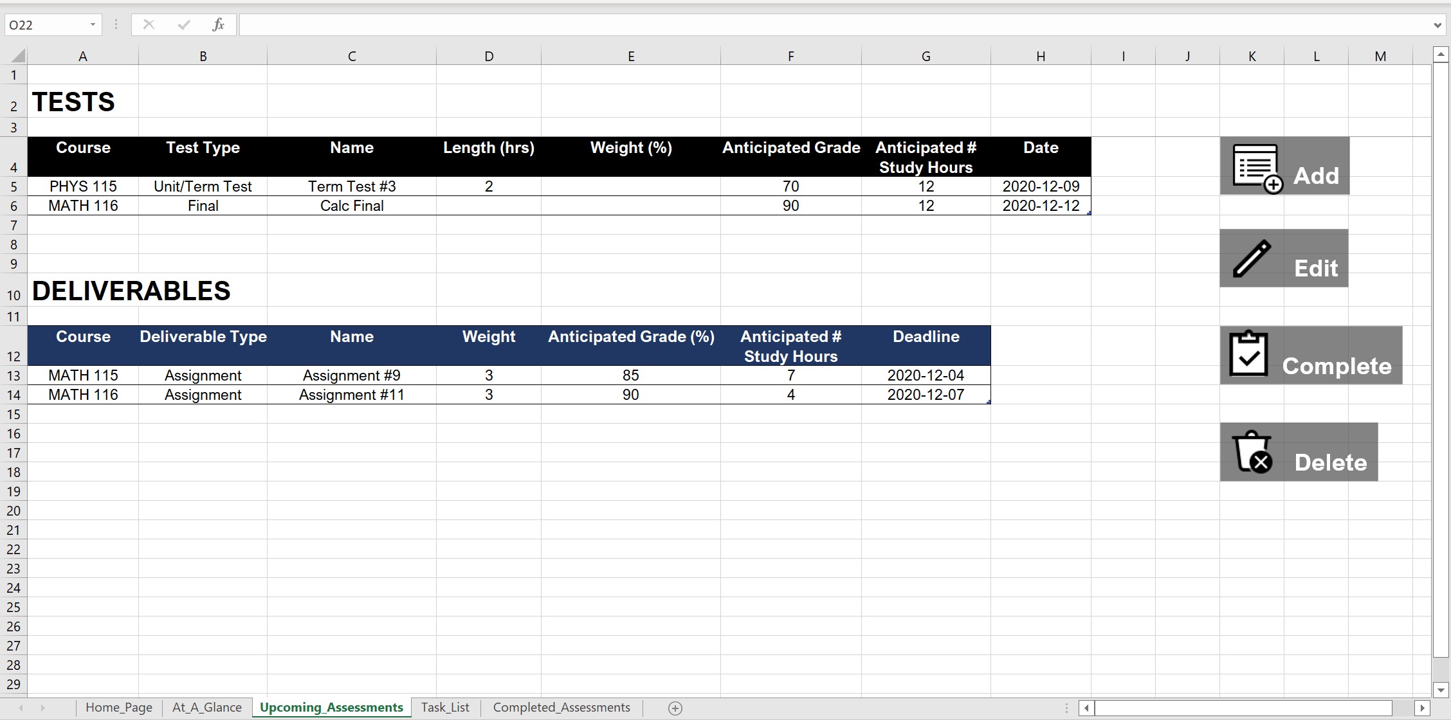1451x720 pixels.
Task: Open the Name Box dropdown
Action: pos(92,24)
